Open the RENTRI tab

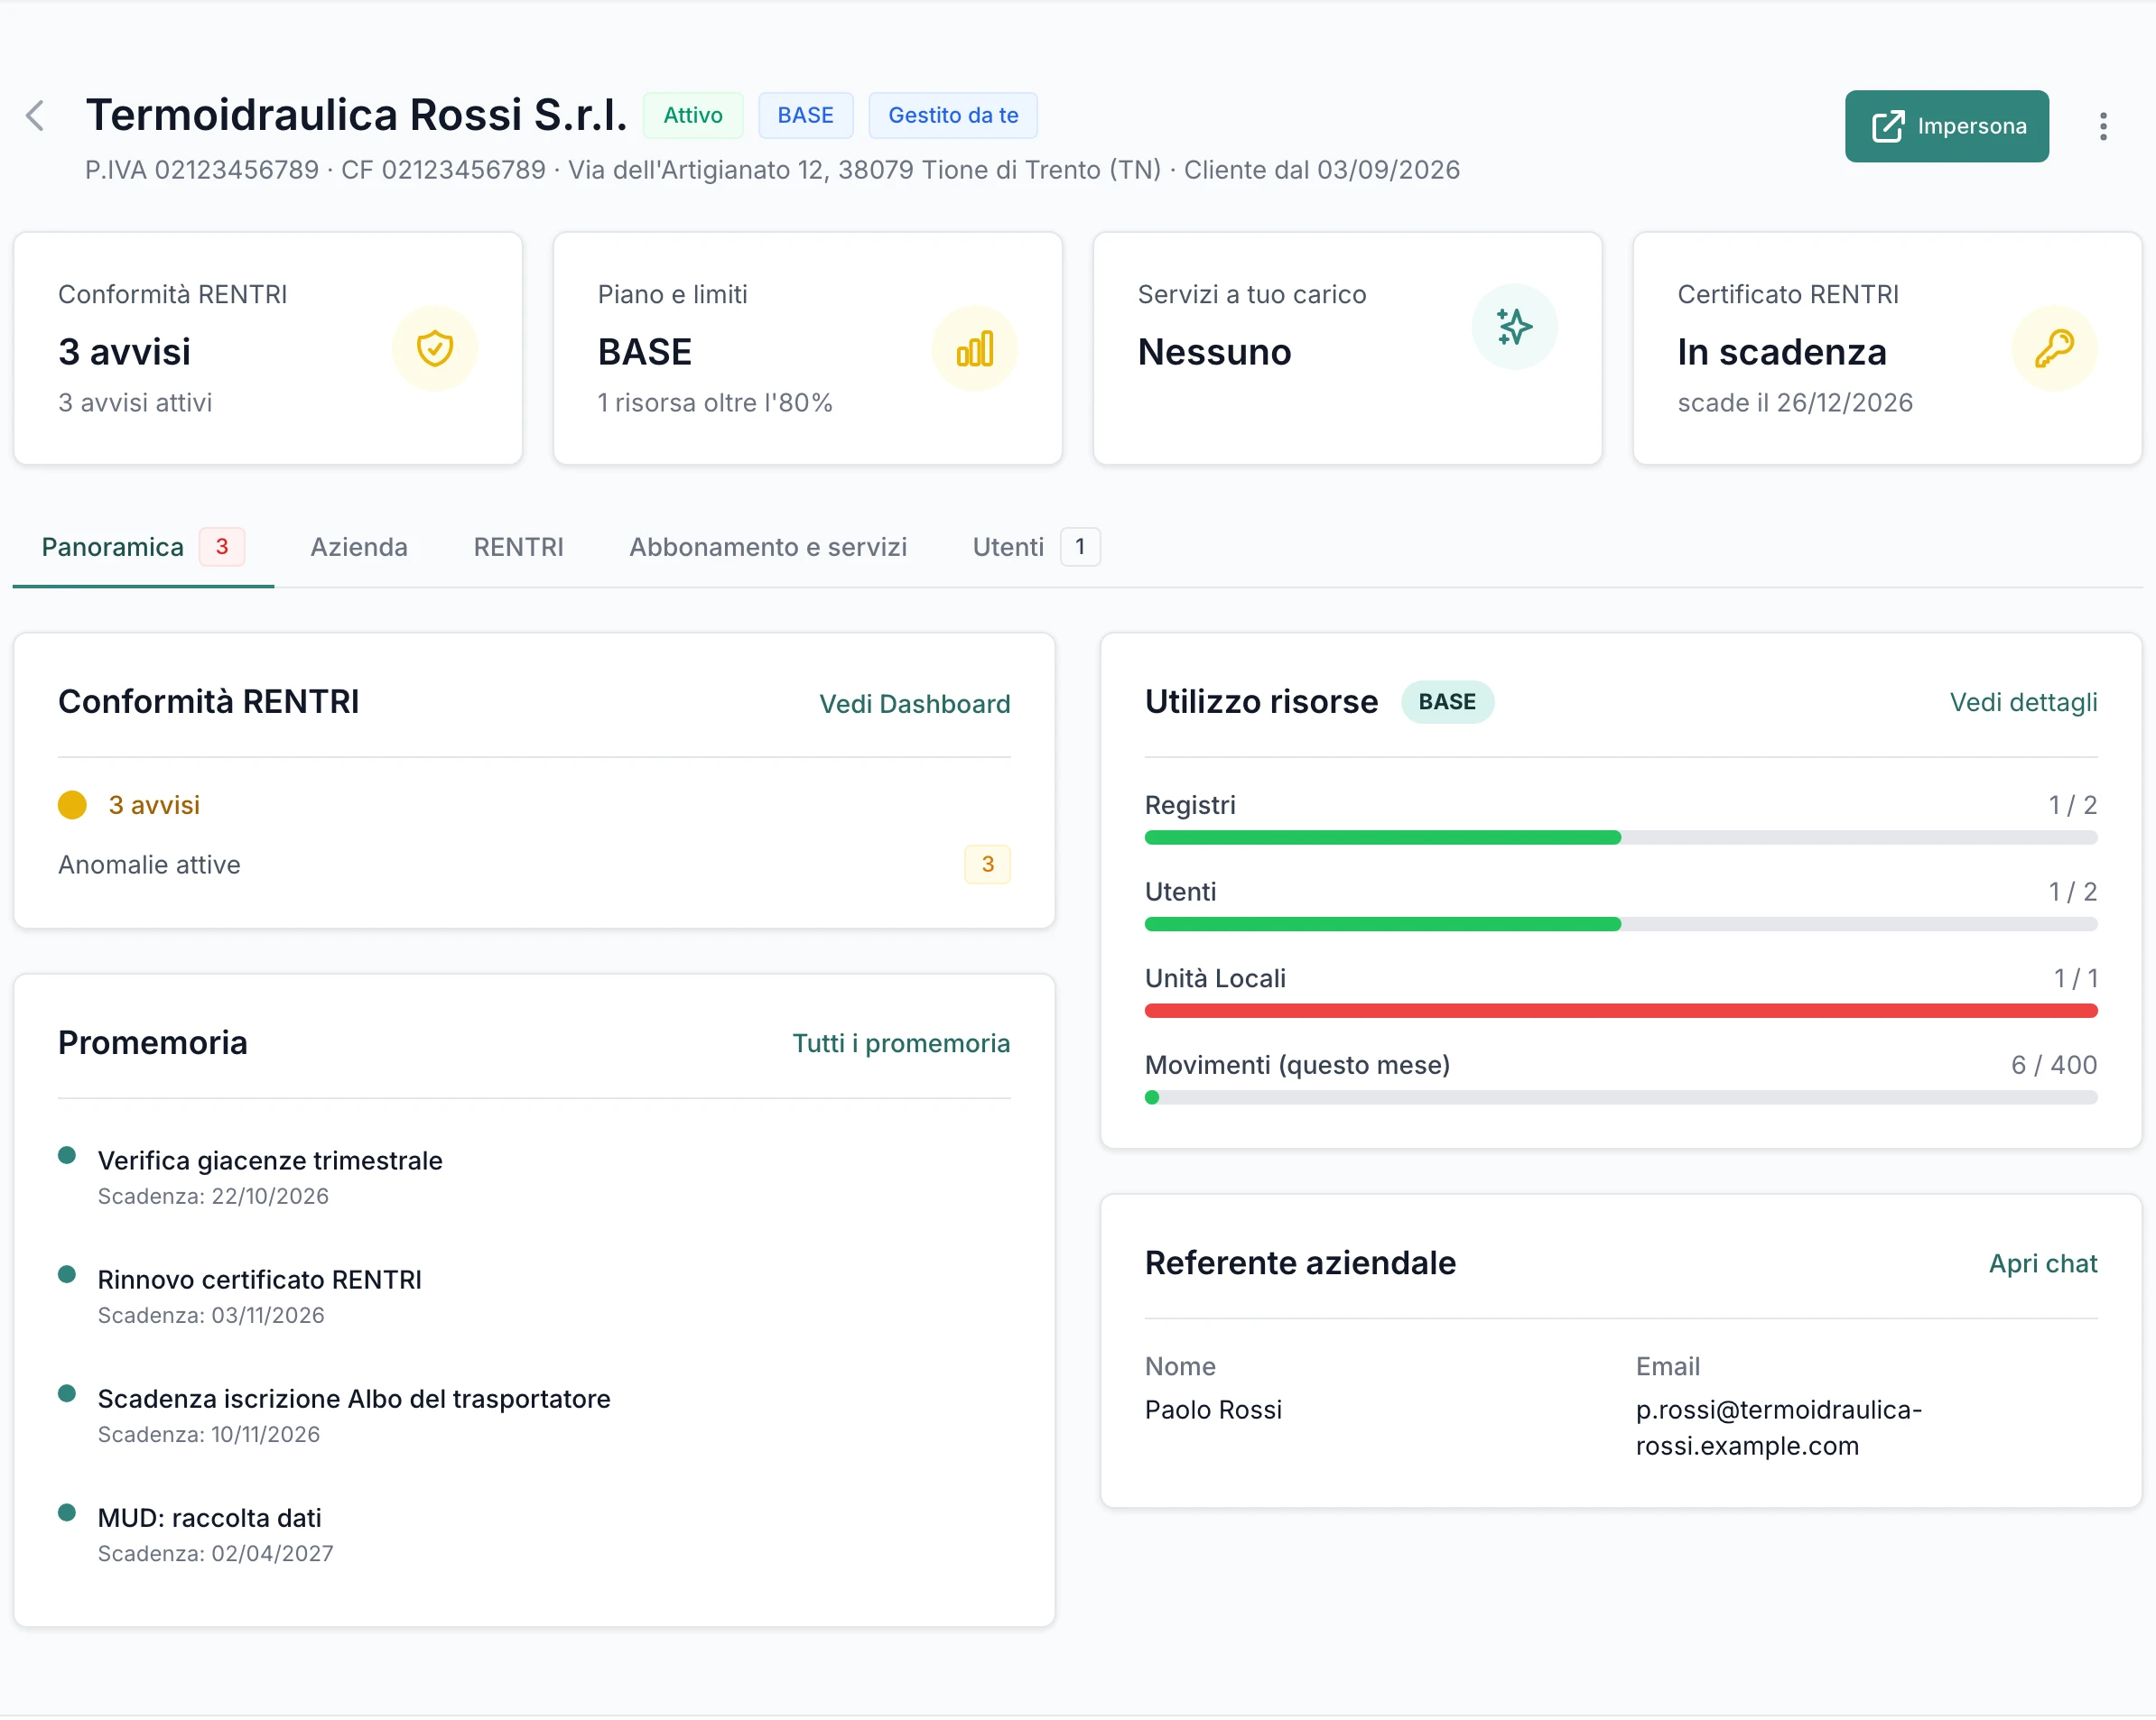point(518,548)
